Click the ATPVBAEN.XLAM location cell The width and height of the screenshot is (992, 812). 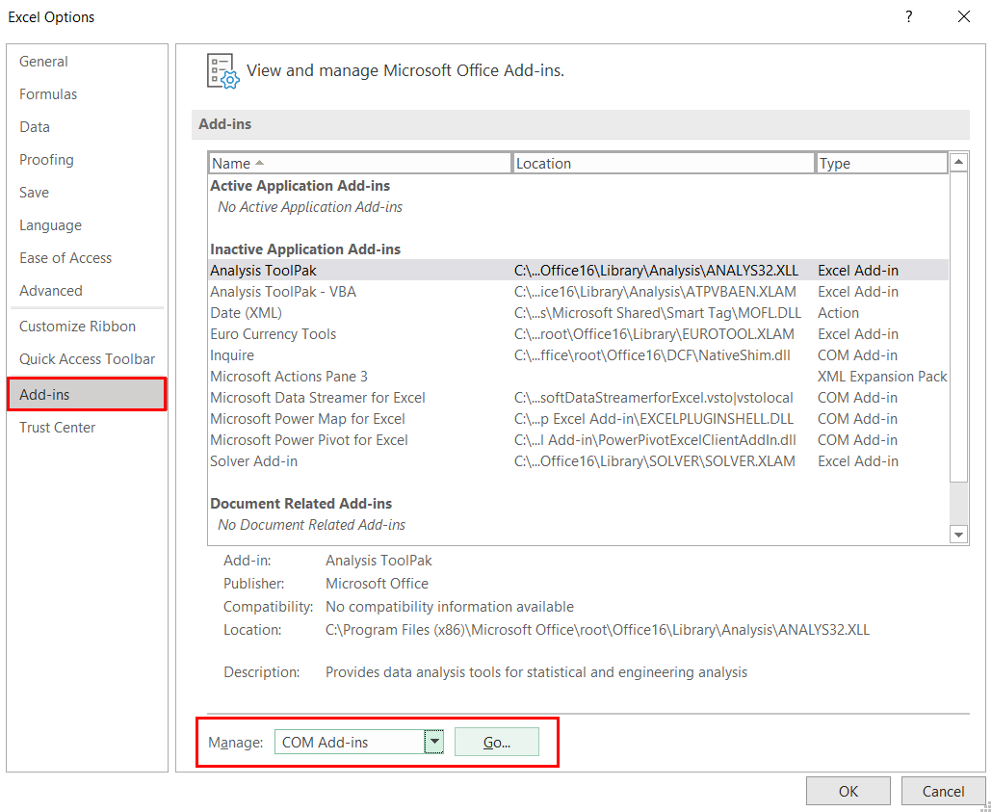coord(656,292)
